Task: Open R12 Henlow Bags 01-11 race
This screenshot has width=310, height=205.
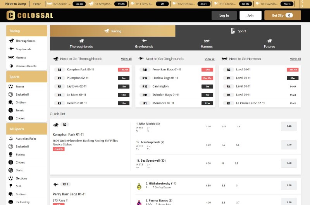Action: pyautogui.click(x=175, y=78)
